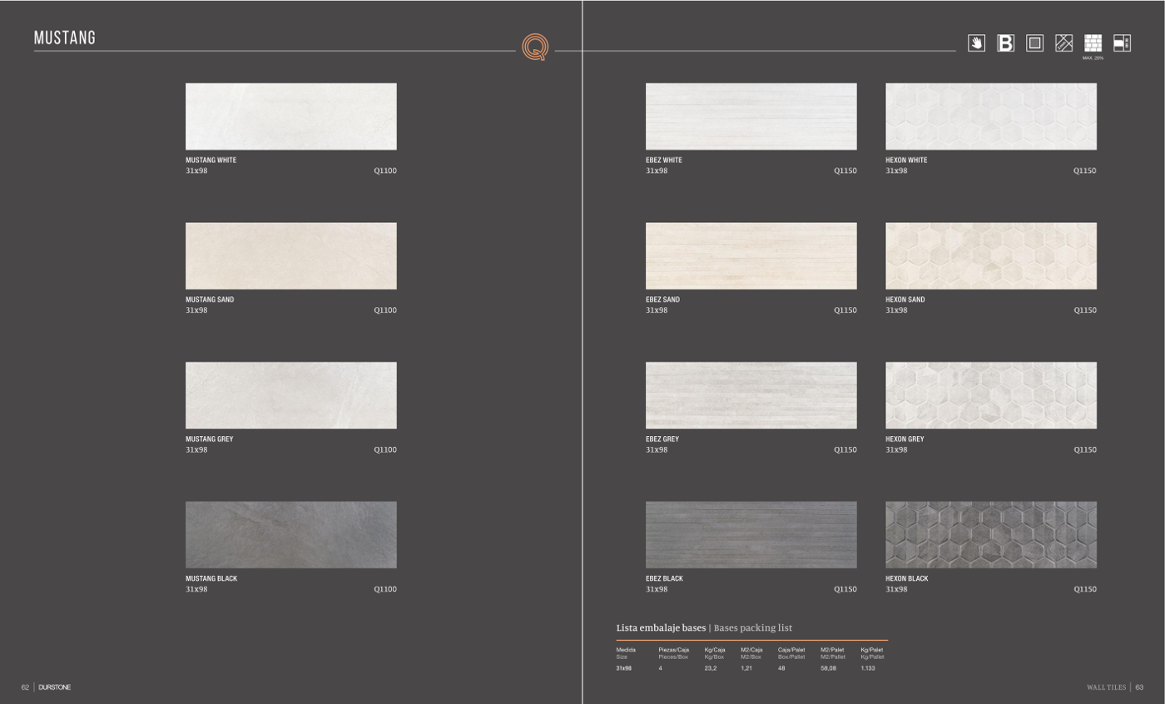Click the MUSTANG page title

pyautogui.click(x=65, y=37)
